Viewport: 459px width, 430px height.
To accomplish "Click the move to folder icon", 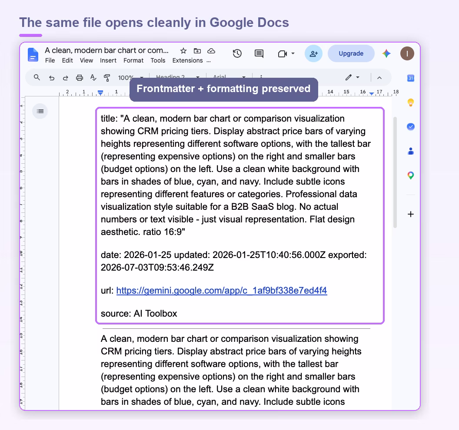I will (x=197, y=51).
